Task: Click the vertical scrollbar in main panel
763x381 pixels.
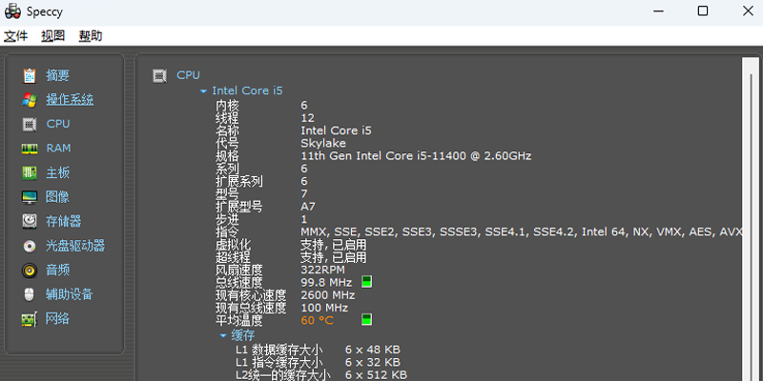Action: 750,219
